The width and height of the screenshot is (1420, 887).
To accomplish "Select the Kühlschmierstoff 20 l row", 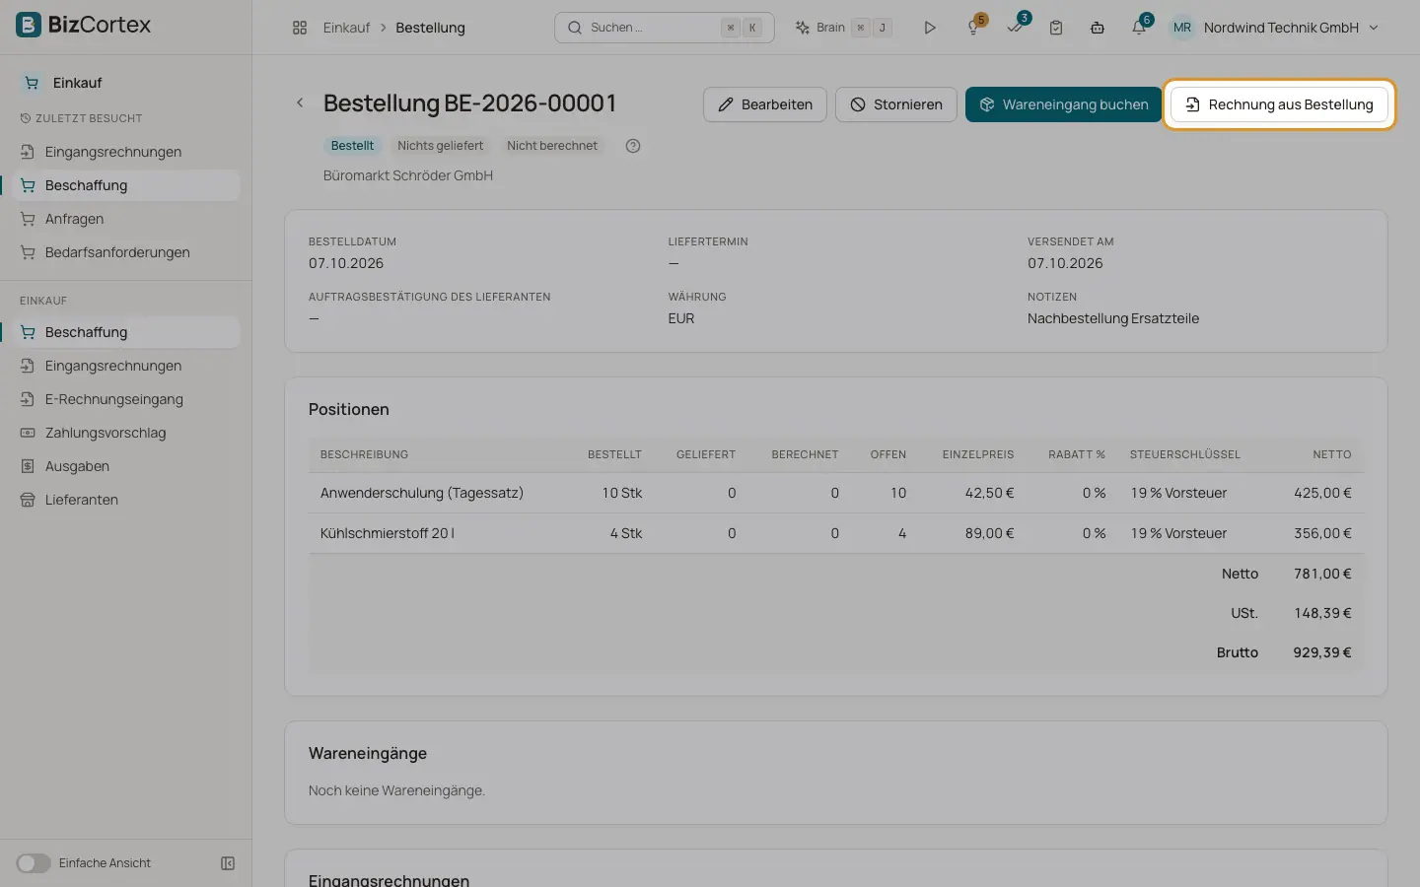I will (836, 533).
